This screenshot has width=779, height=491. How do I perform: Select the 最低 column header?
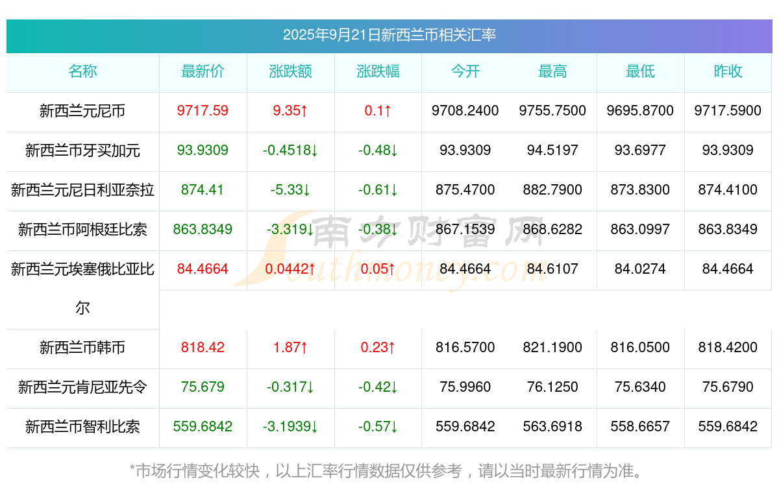640,71
